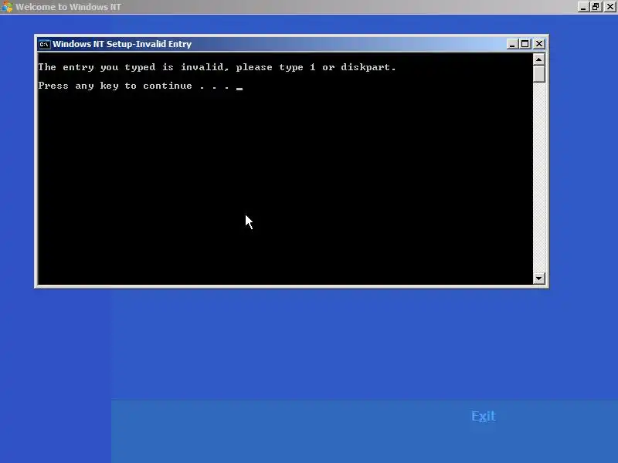Screen dimensions: 618x463
Task: Close the Welcome to Windows NT window
Action: [x=610, y=7]
